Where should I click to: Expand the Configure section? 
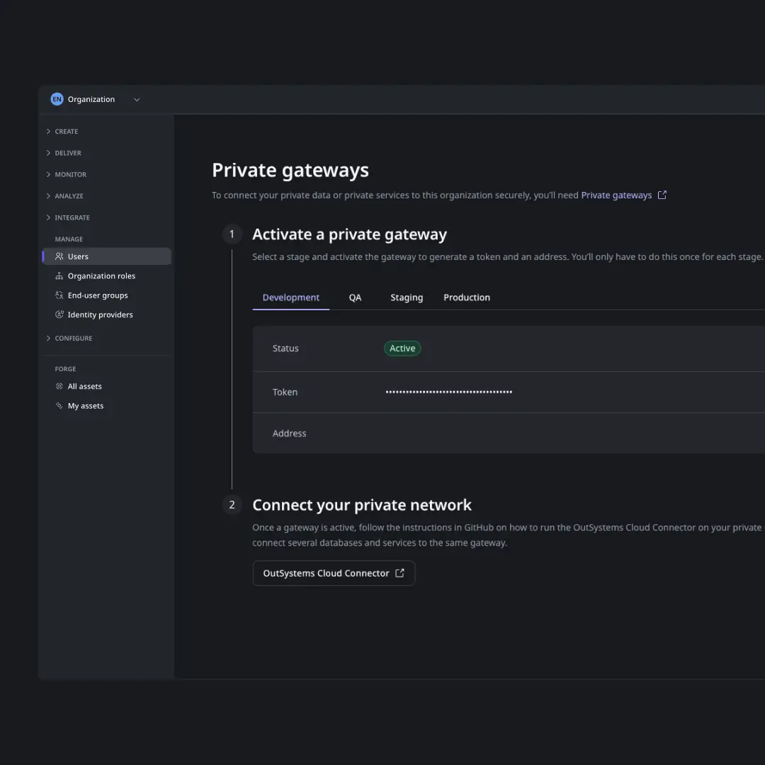(x=72, y=338)
